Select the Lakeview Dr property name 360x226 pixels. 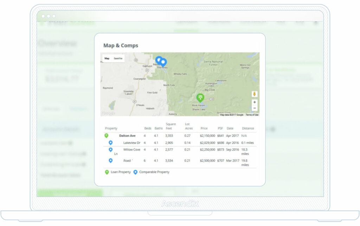(x=132, y=143)
